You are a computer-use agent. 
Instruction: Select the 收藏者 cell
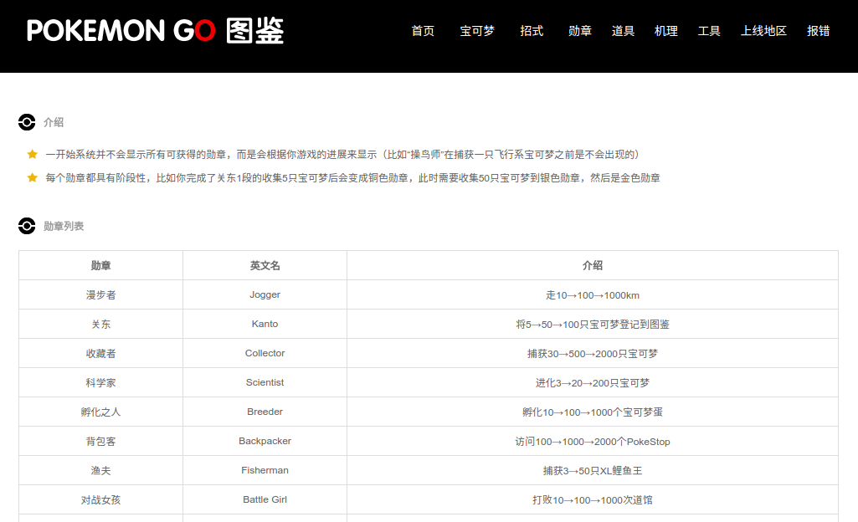100,353
